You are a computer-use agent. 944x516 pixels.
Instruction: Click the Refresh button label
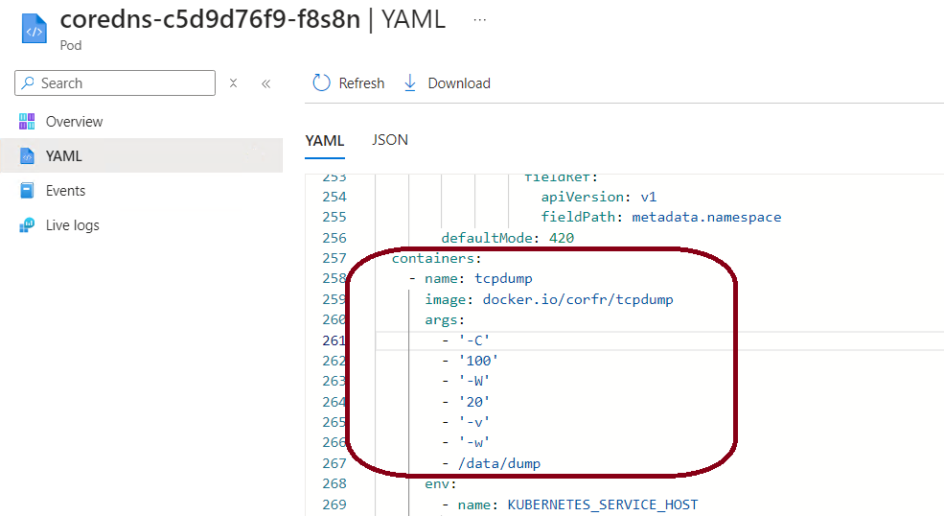(x=361, y=83)
